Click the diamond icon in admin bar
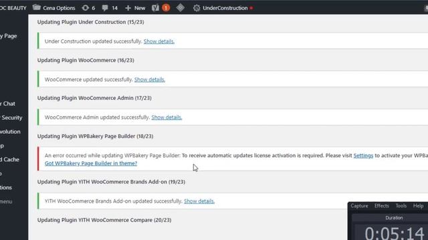Viewport: 428px width, 240px height. (x=181, y=7)
